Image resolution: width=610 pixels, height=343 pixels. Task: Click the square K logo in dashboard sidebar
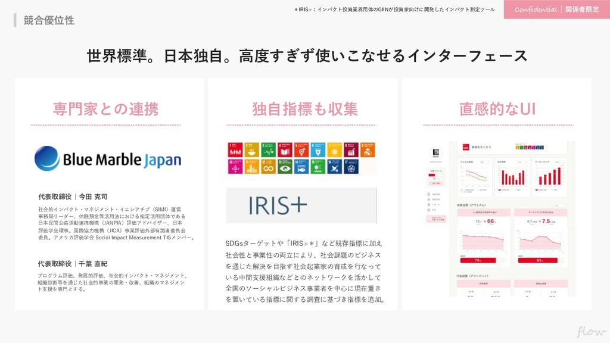pyautogui.click(x=435, y=152)
